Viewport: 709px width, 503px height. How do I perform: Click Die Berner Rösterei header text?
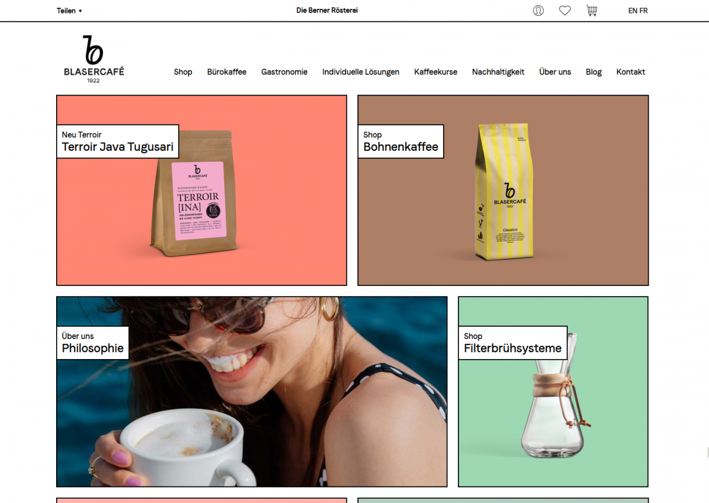(x=327, y=11)
